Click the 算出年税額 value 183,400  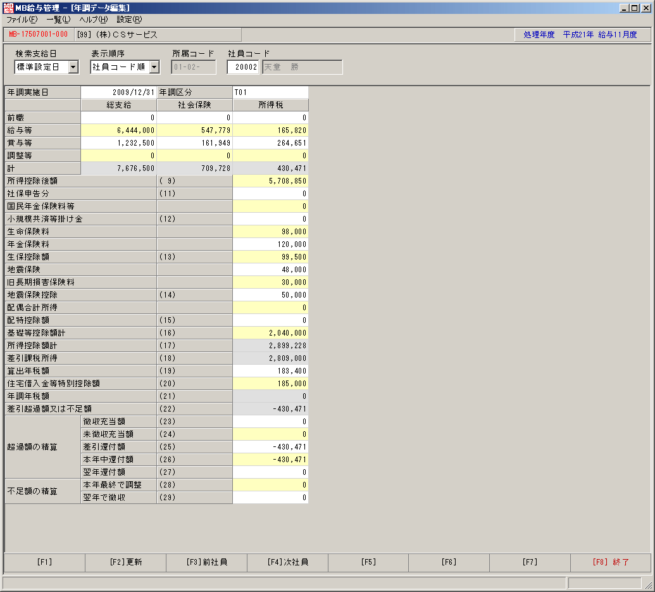[x=270, y=371]
